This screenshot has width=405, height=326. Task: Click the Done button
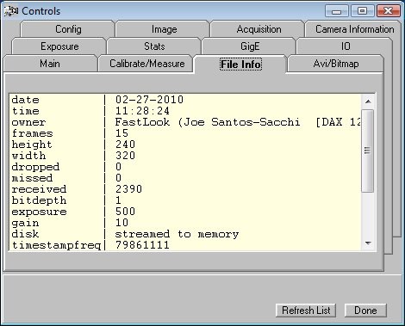tap(365, 311)
